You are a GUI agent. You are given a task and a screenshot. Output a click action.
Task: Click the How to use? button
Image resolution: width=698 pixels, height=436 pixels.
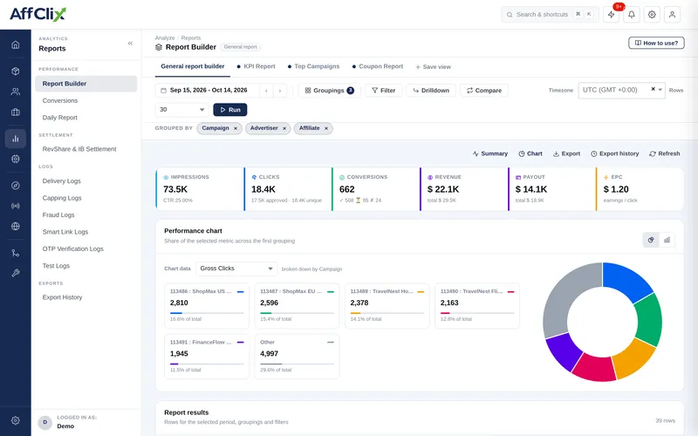coord(656,43)
